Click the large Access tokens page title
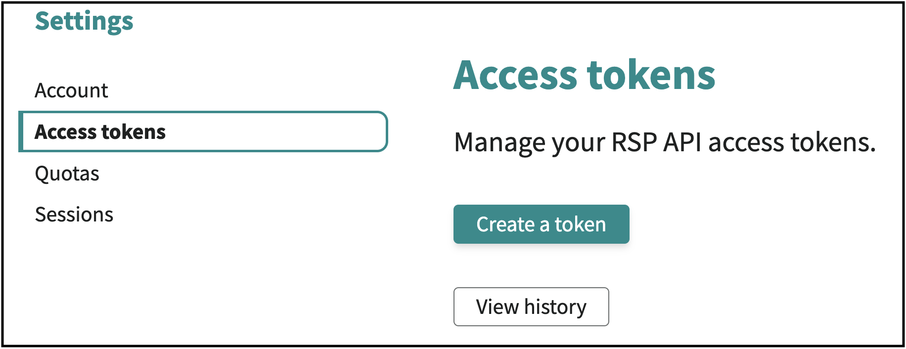Image resolution: width=906 pixels, height=349 pixels. [x=584, y=75]
